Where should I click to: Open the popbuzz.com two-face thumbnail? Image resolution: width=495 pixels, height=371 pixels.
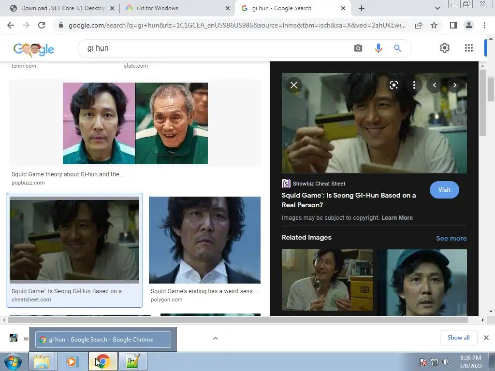[x=135, y=123]
